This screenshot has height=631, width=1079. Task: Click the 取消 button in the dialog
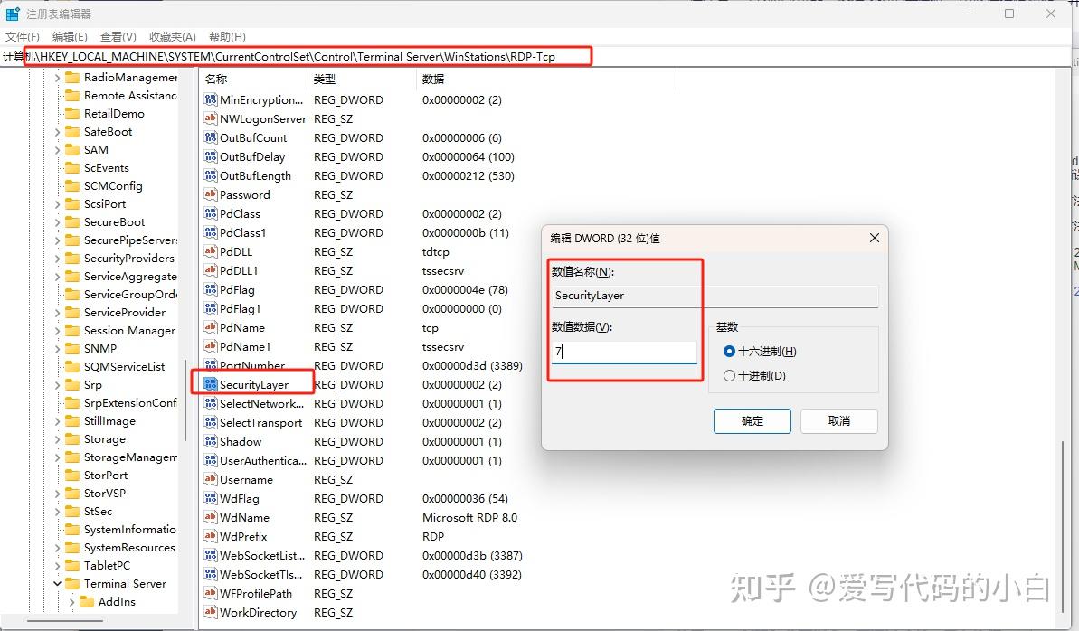[x=838, y=420]
